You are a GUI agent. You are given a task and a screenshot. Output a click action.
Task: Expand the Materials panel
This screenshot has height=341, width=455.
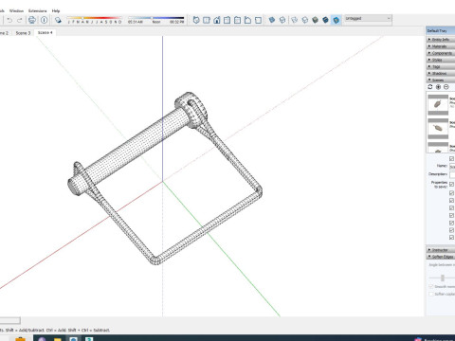[441, 46]
